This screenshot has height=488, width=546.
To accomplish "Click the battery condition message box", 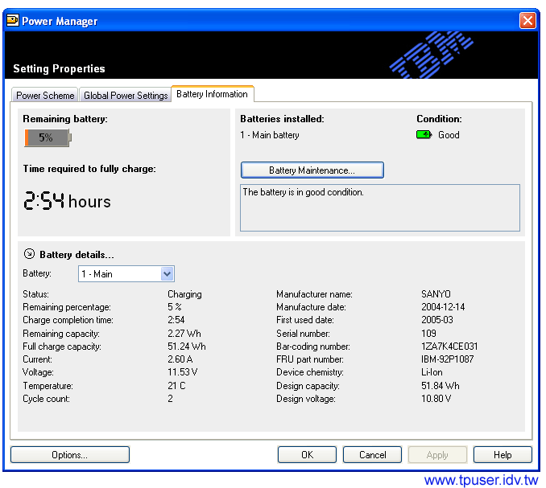I will tap(379, 207).
